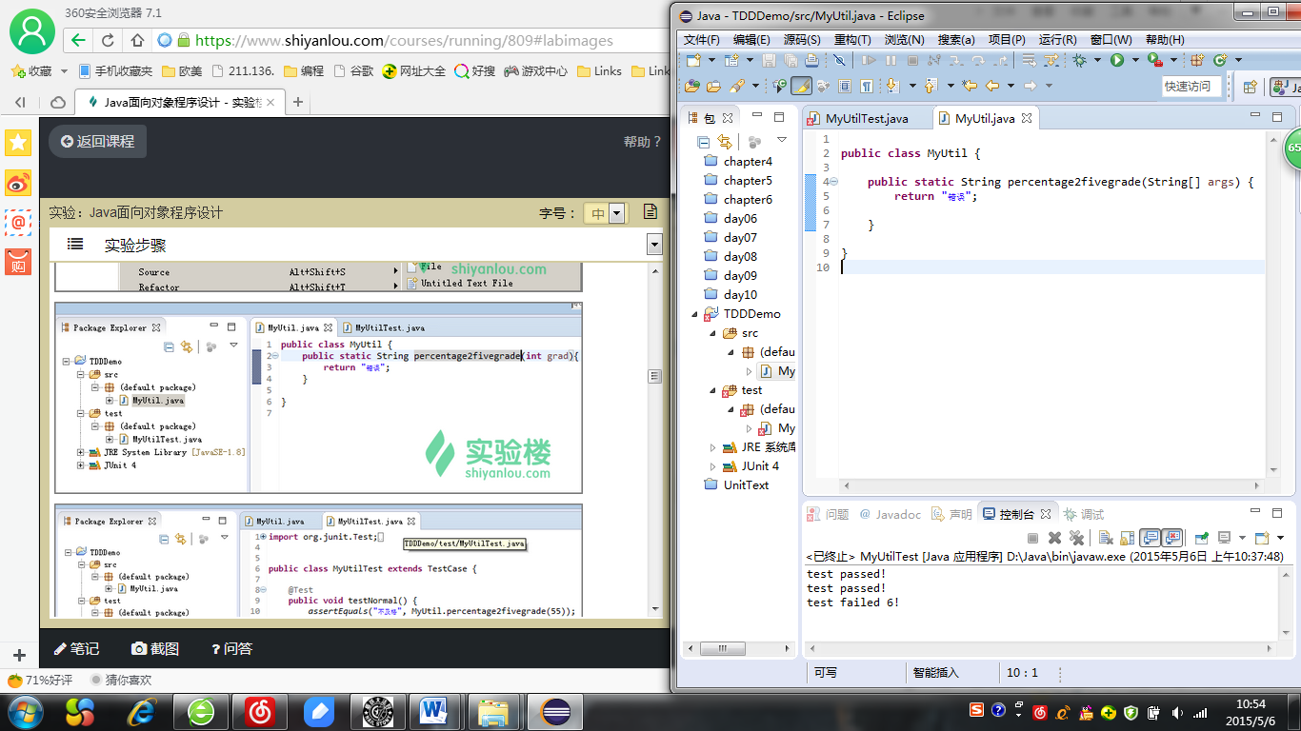Click the green Run button in Eclipse
This screenshot has height=731, width=1301.
pos(1116,60)
